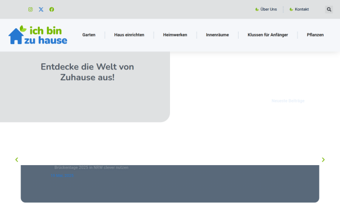
Task: Open the Garten menu item
Action: (x=89, y=35)
